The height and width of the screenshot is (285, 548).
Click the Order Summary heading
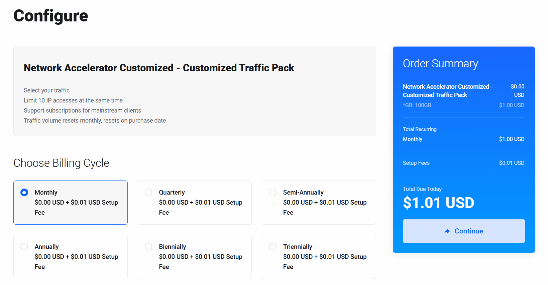point(440,64)
